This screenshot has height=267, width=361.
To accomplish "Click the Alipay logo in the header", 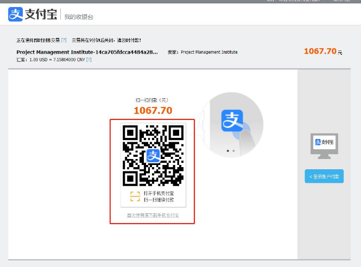I will 31,15.
